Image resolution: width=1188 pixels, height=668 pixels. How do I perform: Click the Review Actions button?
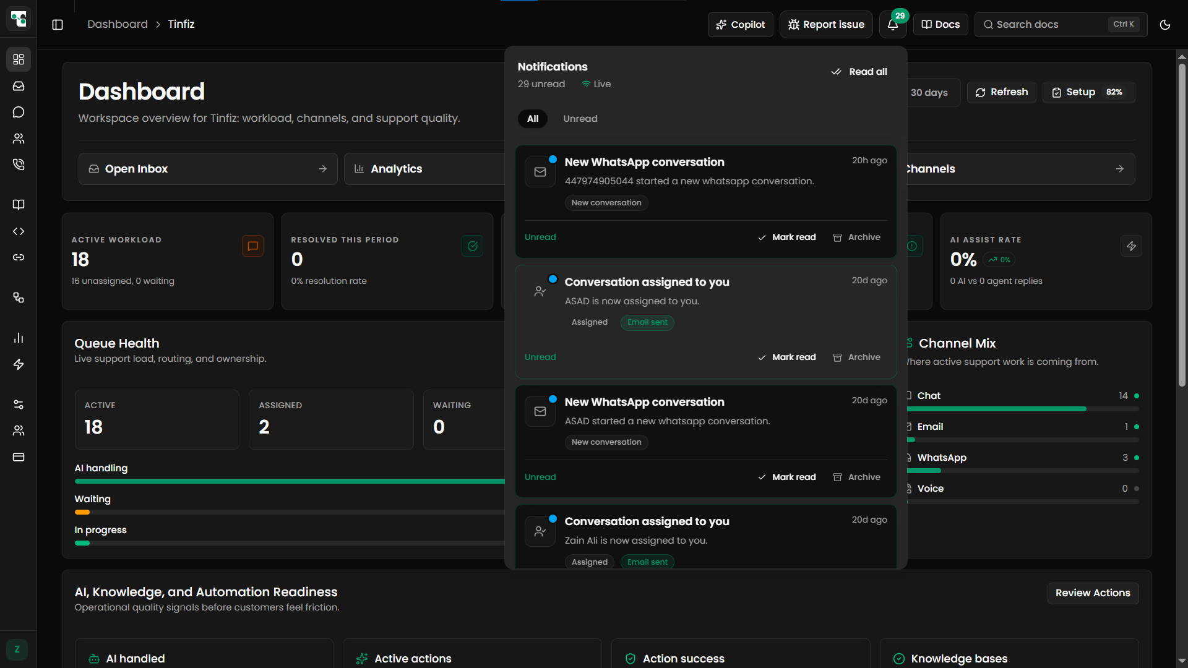1093,593
